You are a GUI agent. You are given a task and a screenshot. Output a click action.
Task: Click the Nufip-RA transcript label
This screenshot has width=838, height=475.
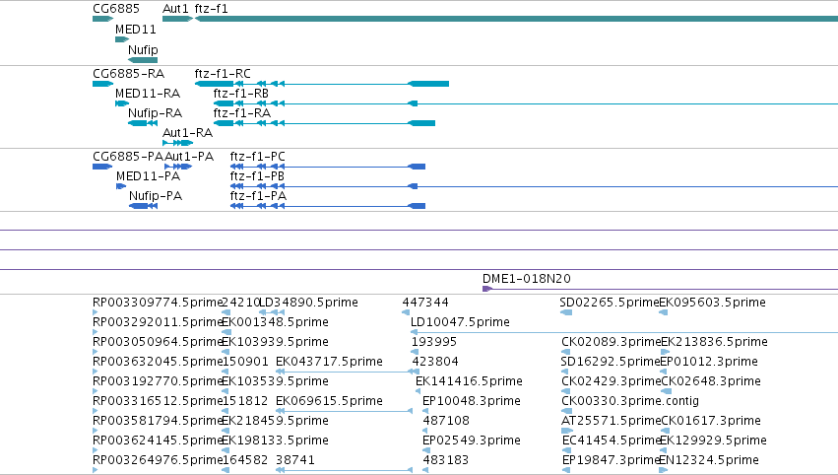point(155,113)
